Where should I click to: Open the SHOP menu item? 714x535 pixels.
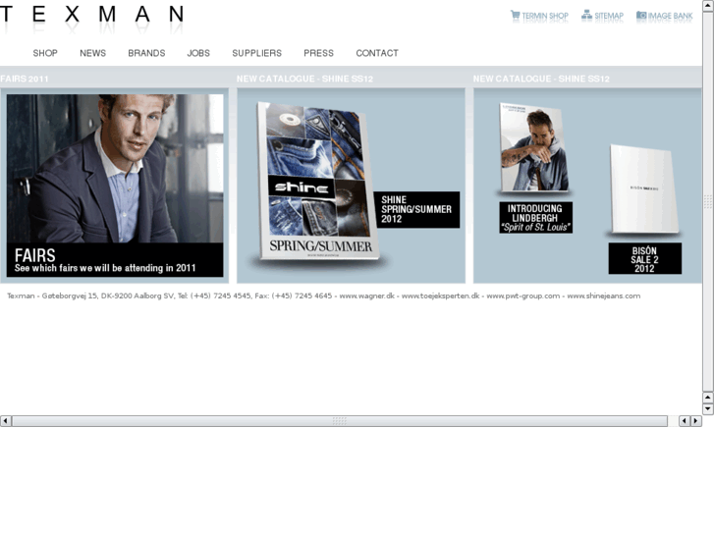(45, 53)
